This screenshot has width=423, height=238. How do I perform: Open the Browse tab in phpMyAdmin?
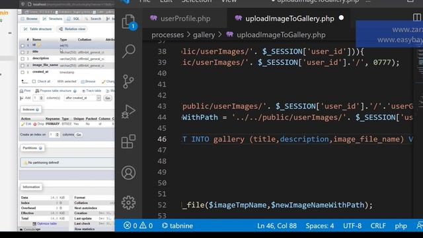[x=29, y=19]
